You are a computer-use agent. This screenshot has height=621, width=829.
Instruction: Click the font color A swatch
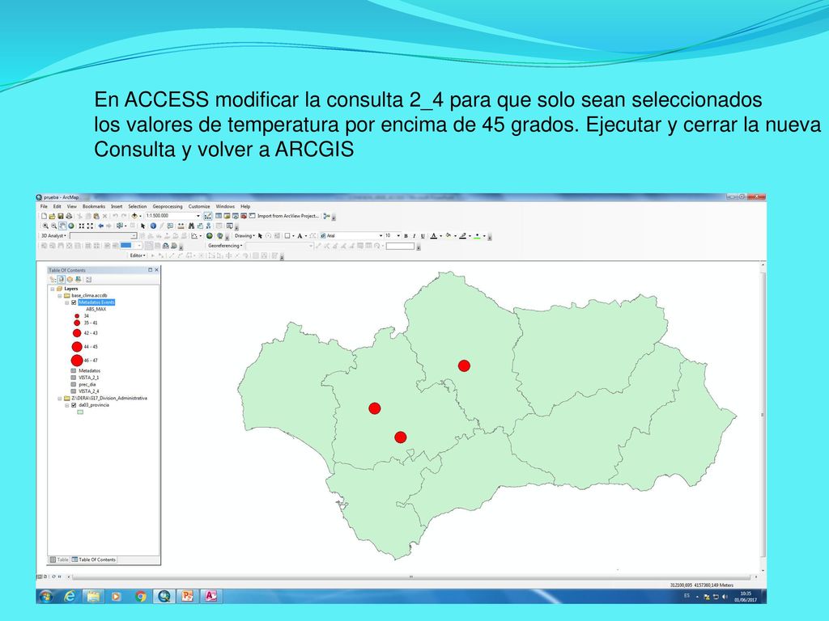(434, 235)
